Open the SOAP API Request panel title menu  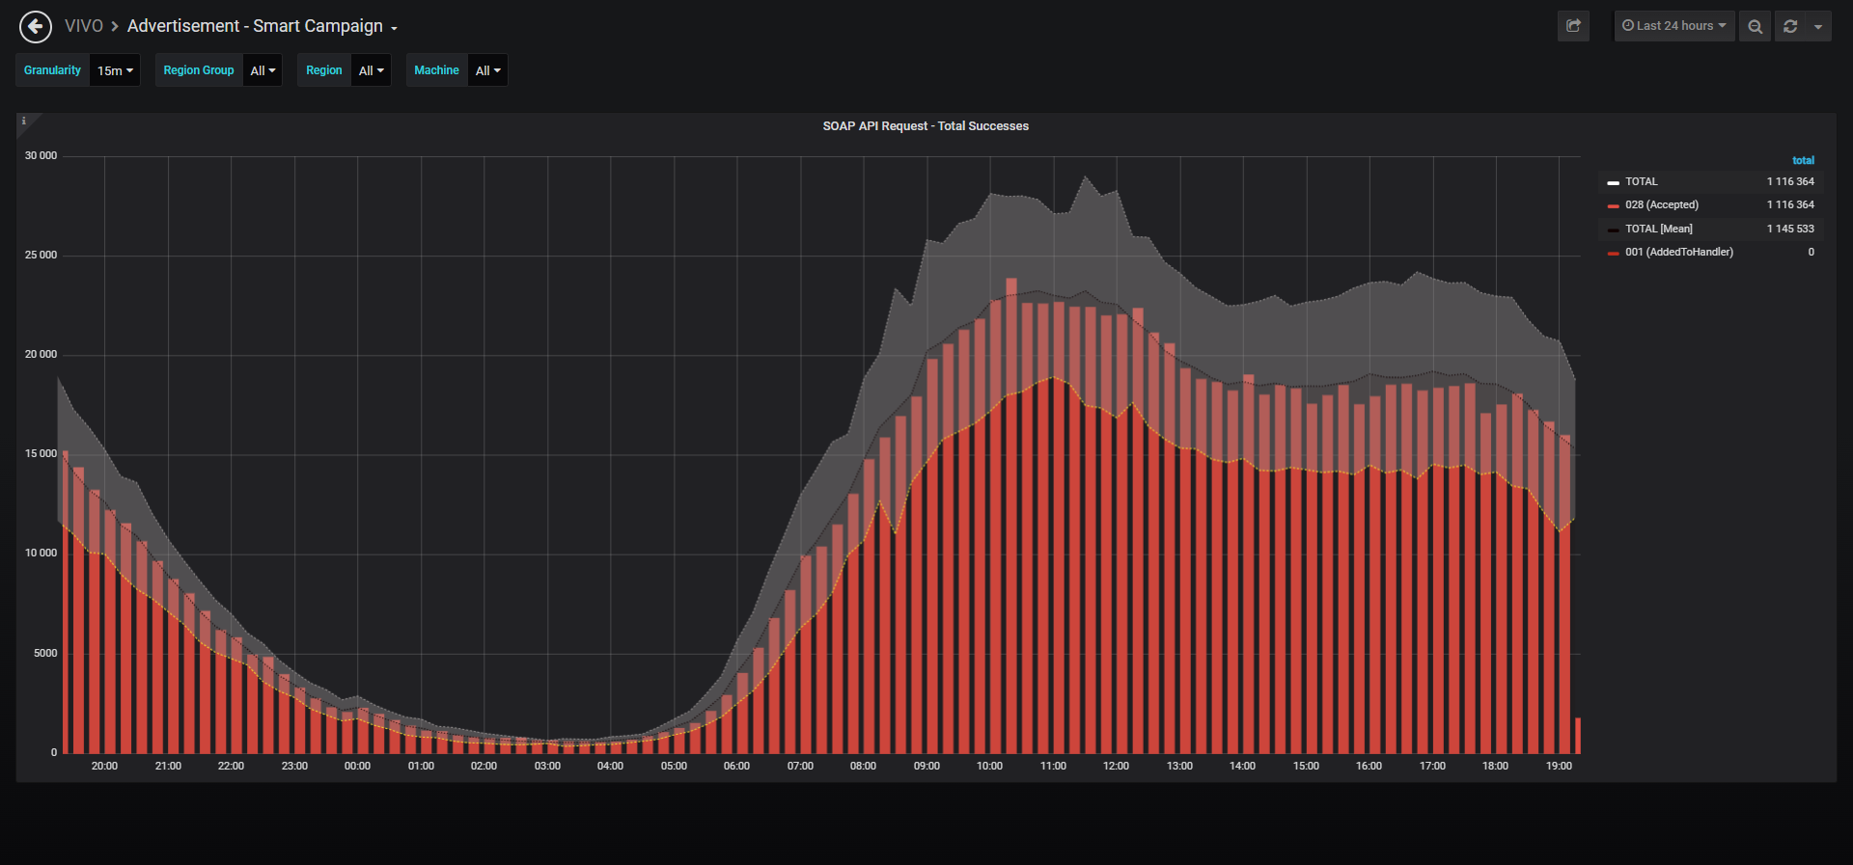pos(926,126)
